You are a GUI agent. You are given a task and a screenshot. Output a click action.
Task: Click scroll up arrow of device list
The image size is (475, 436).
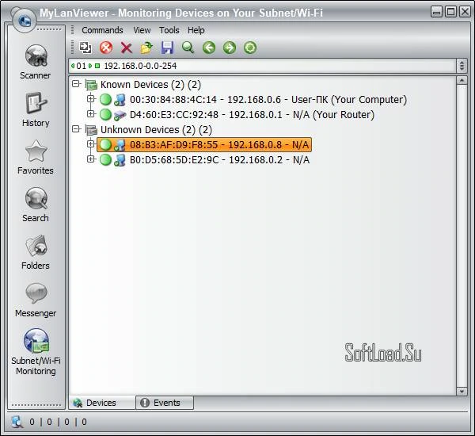pos(462,80)
